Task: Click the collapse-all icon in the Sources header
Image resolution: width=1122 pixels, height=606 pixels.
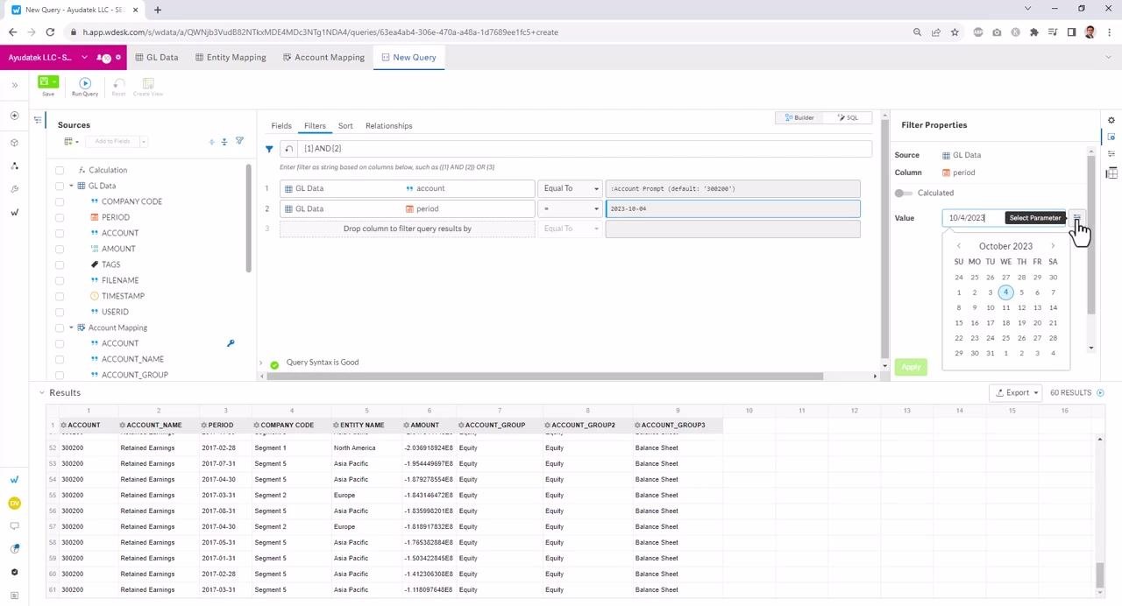Action: click(x=224, y=141)
